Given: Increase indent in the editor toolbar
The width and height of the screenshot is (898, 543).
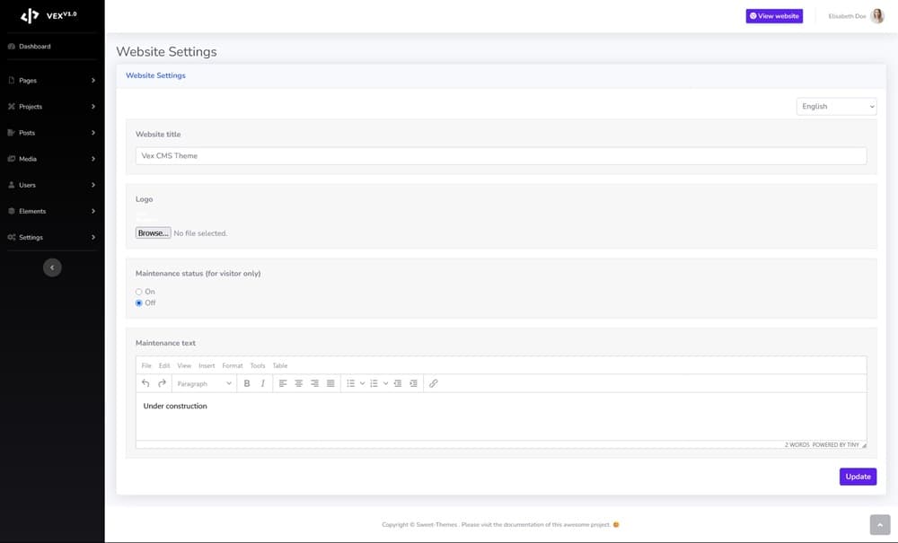Looking at the screenshot, I should 413,383.
